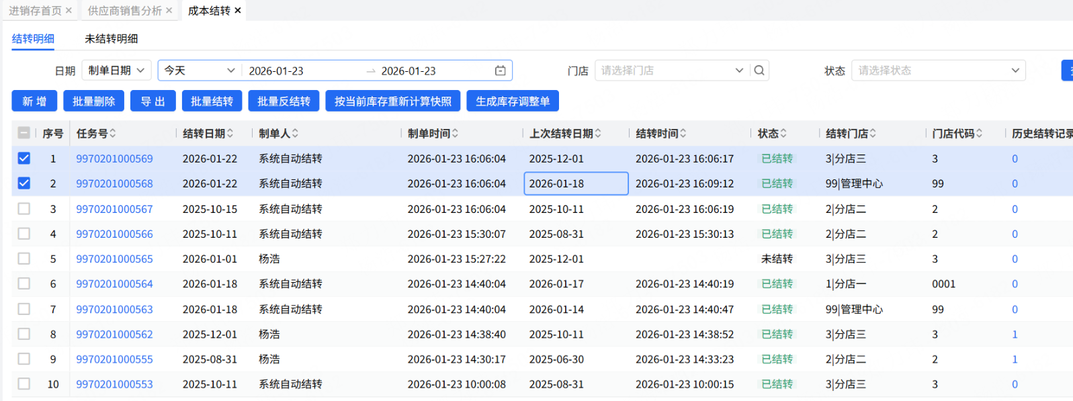Check row 6 checkbox for 9970201000564
Image resolution: width=1073 pixels, height=401 pixels.
click(x=24, y=283)
